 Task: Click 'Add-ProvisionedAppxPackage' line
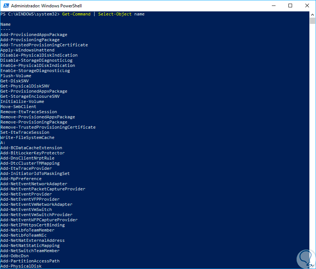click(34, 35)
